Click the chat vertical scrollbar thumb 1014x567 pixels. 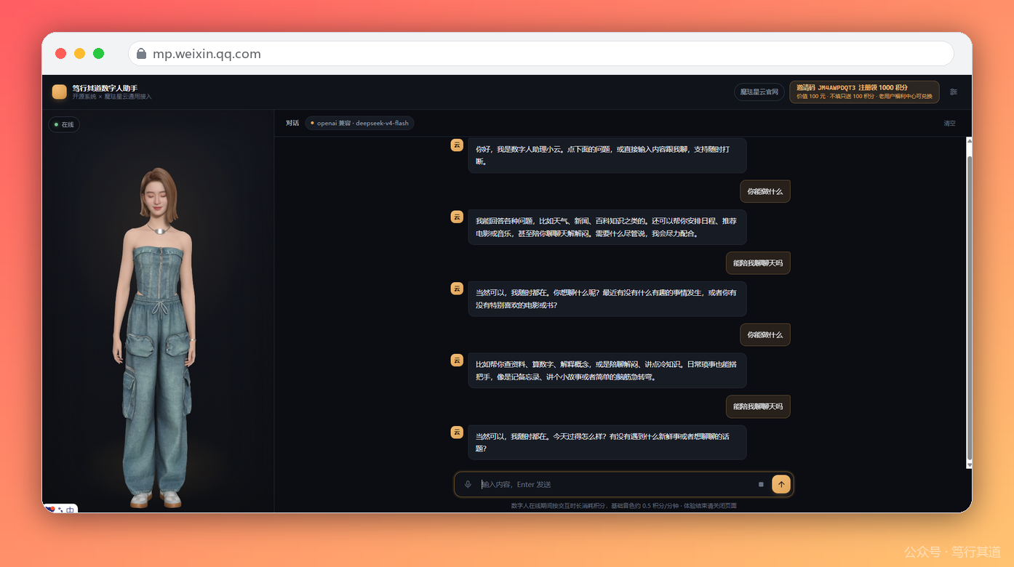969,308
